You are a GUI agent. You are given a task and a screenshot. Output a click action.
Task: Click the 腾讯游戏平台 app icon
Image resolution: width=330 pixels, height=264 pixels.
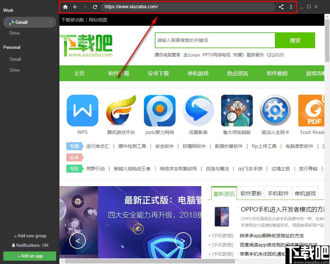pyautogui.click(x=121, y=111)
